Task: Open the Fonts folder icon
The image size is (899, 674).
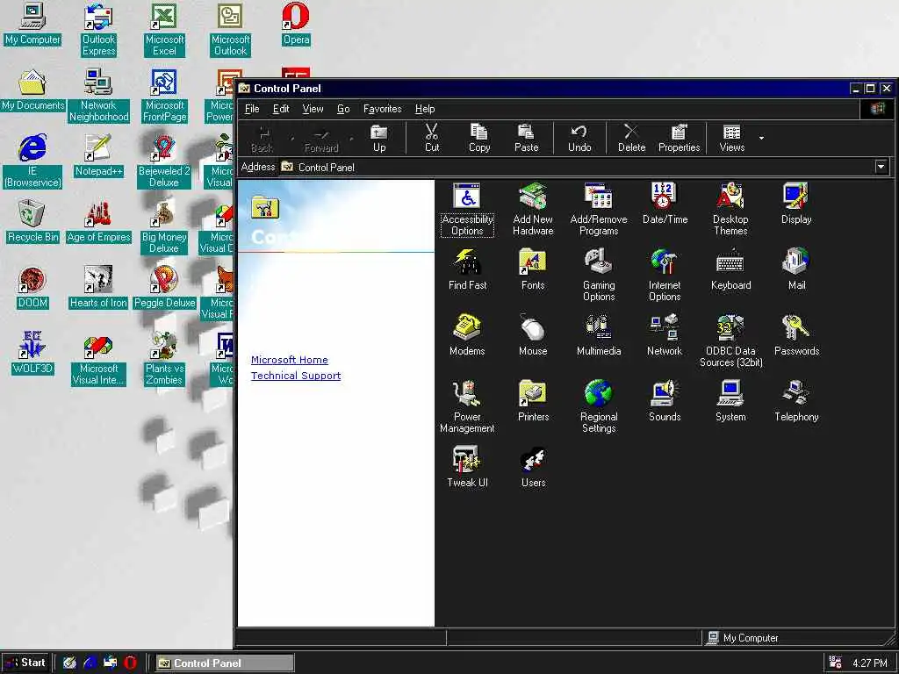Action: [x=533, y=269]
